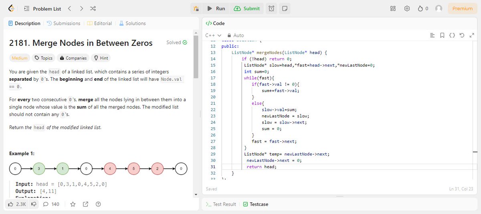This screenshot has height=214, width=481.
Task: Expand the Companies tag
Action: [x=73, y=58]
